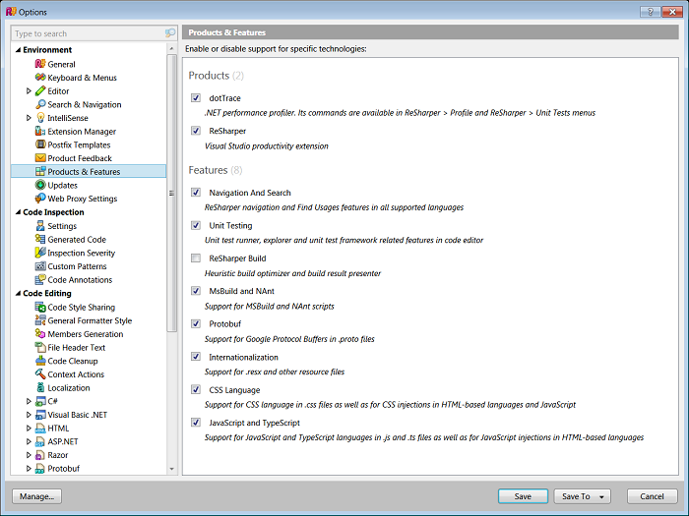
Task: Select Search & Navigation in the tree
Action: point(85,104)
